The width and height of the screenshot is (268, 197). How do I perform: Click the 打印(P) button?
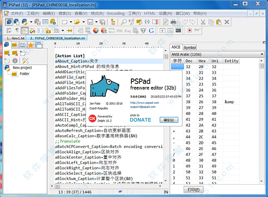click(193, 189)
